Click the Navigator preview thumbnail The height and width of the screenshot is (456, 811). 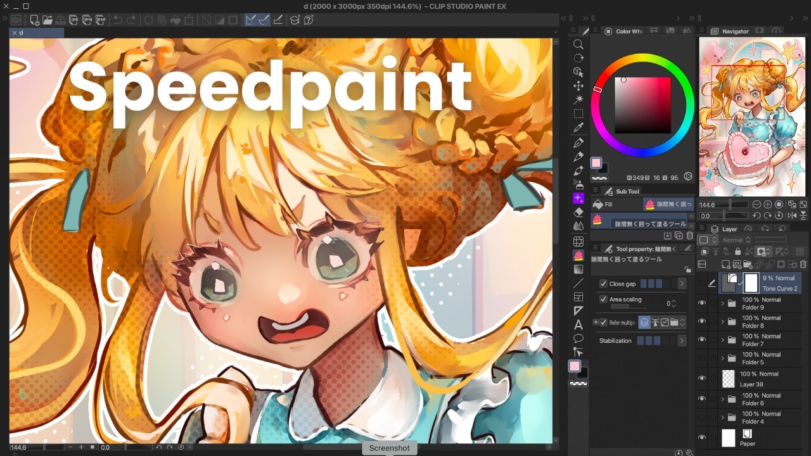click(751, 117)
